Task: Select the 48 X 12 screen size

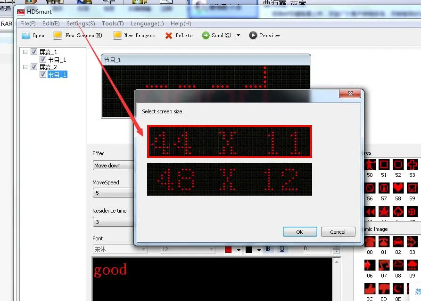Action: pos(230,179)
